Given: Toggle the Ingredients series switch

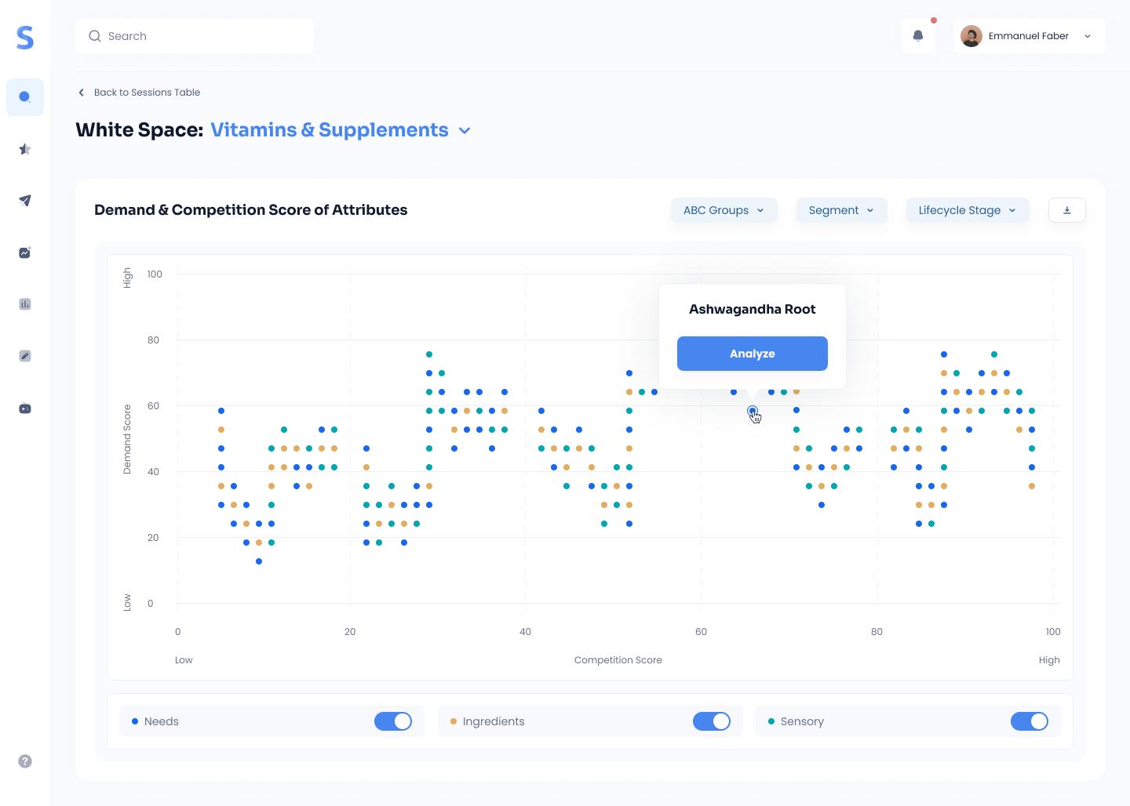Looking at the screenshot, I should (x=712, y=721).
